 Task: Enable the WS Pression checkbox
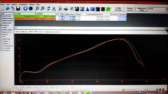tap(1, 50)
